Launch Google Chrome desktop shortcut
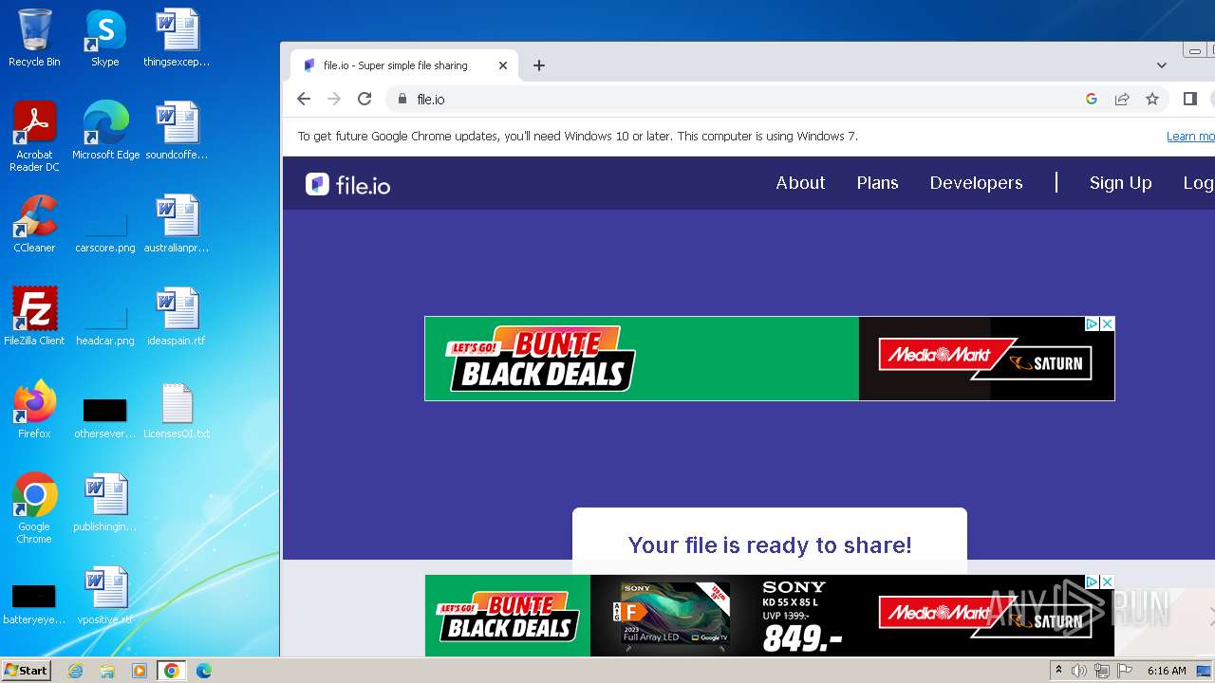The image size is (1215, 683). [34, 508]
